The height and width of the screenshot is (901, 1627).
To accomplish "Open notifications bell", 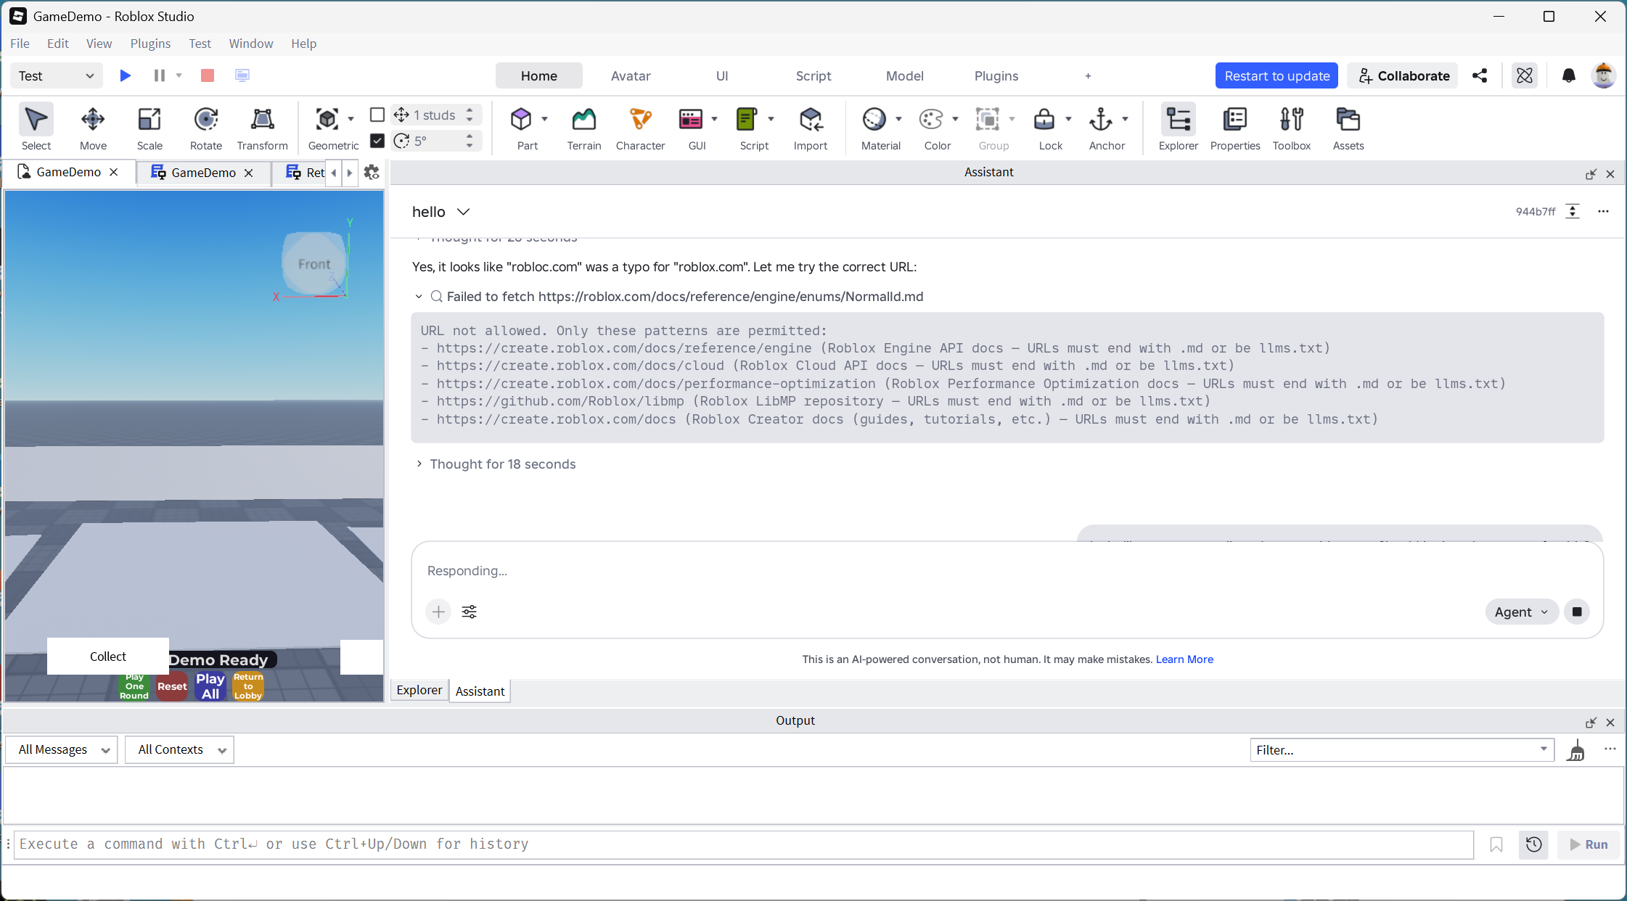I will coord(1569,75).
